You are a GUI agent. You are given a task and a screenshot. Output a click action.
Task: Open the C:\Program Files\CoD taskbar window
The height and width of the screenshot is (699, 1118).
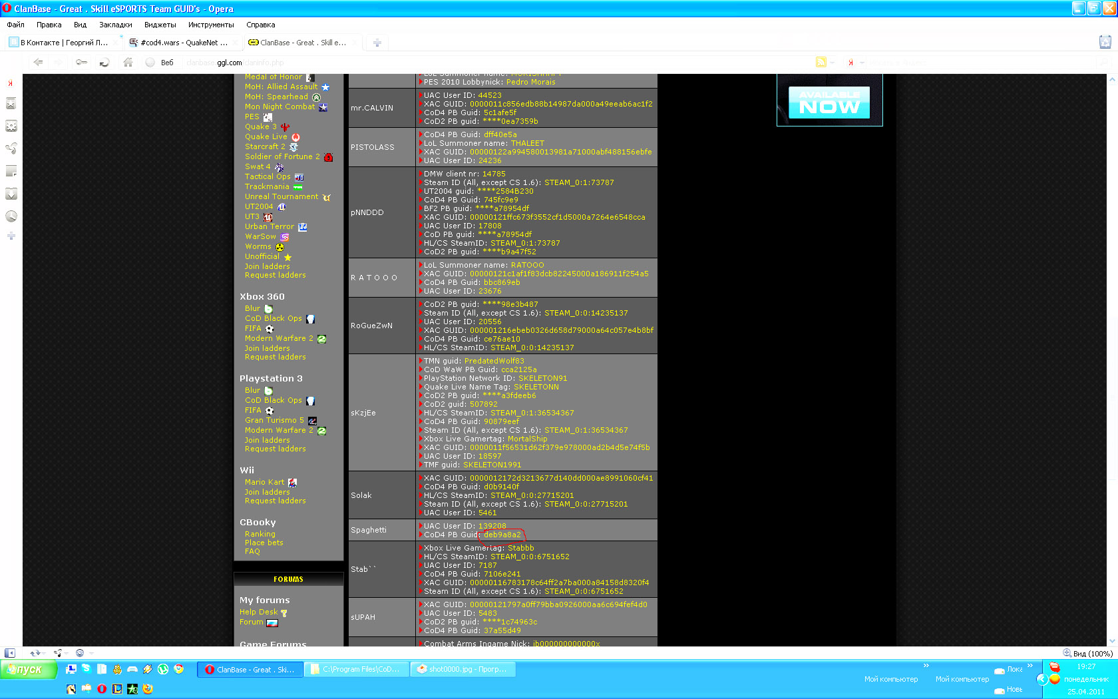tap(356, 670)
